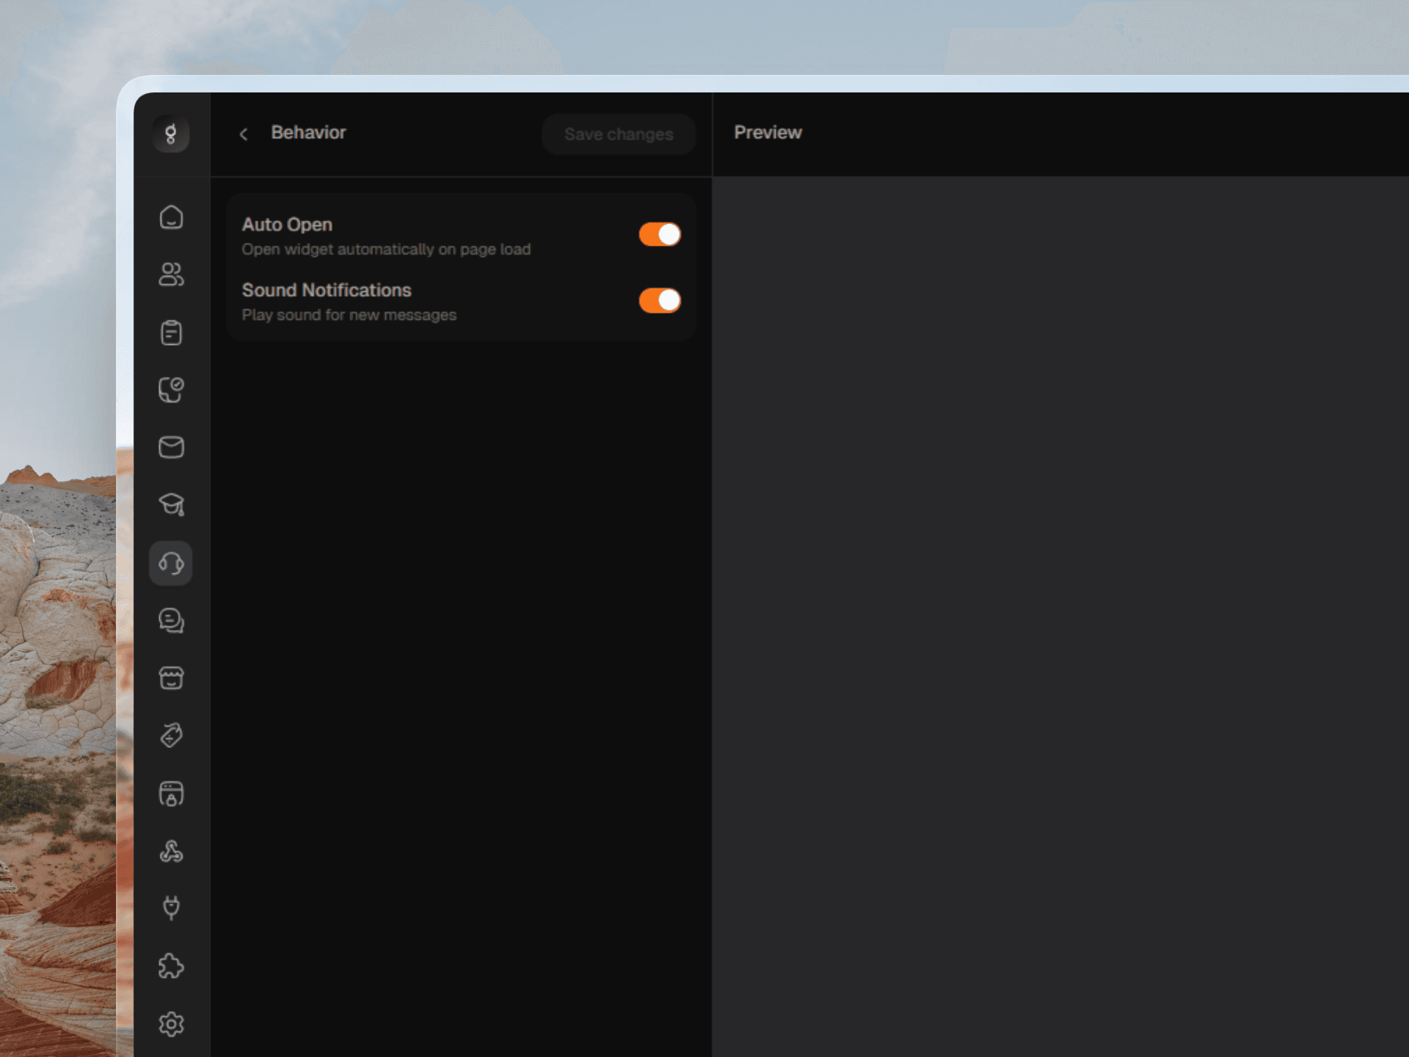
Task: Turn off the Sound Notifications toggle
Action: point(660,300)
